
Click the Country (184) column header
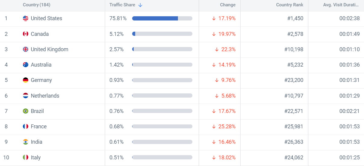tap(36, 5)
